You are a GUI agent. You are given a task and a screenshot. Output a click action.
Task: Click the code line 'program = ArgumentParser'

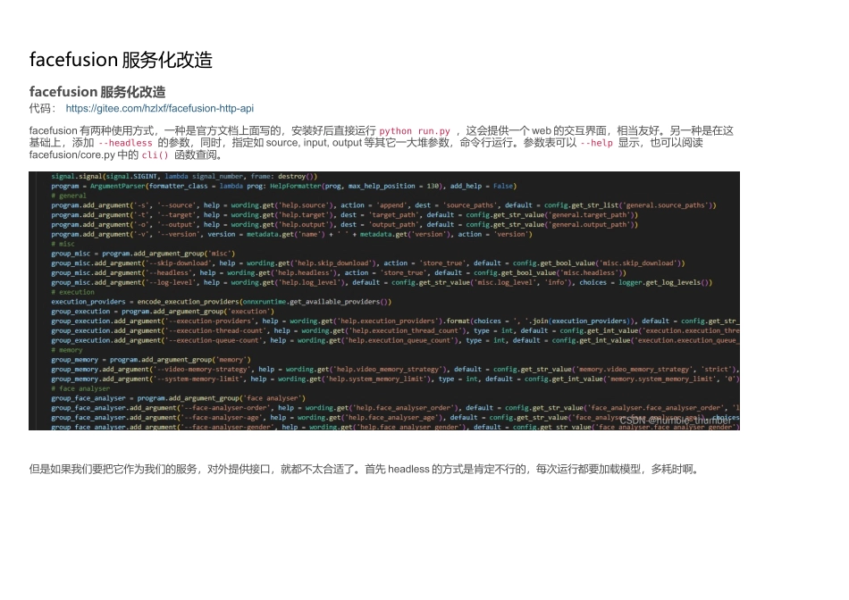[x=283, y=186]
